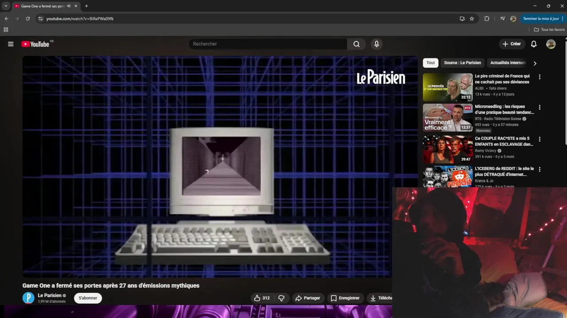Select Source : Le Parisien chip
This screenshot has width=567, height=318.
point(462,63)
